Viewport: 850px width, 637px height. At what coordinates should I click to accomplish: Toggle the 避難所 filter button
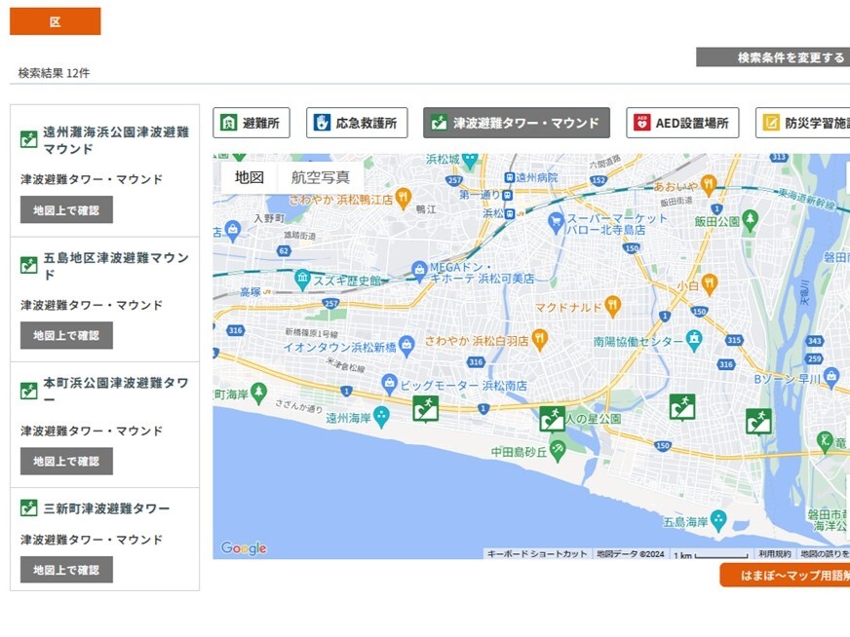tap(251, 123)
